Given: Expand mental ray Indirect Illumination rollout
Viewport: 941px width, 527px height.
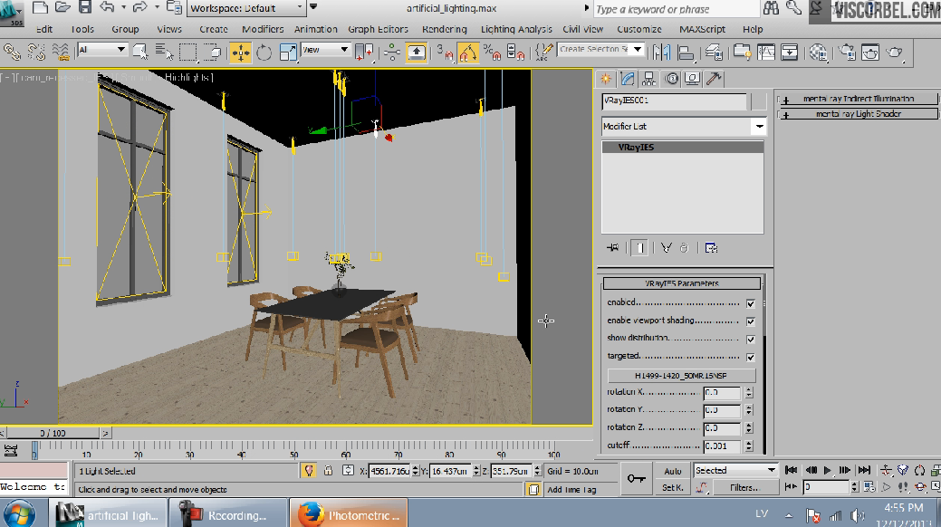Looking at the screenshot, I should pos(858,99).
